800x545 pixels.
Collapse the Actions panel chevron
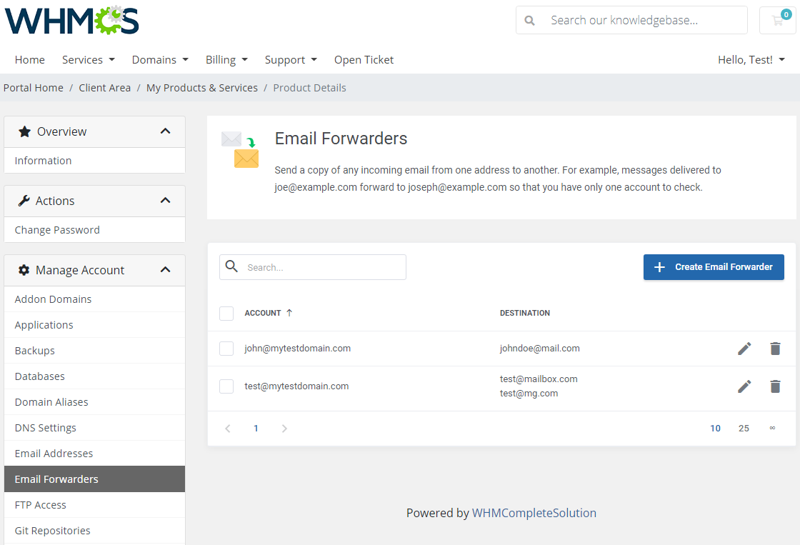click(x=165, y=201)
